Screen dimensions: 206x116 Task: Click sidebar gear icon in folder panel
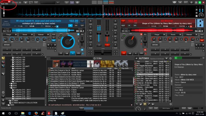pos(3,92)
